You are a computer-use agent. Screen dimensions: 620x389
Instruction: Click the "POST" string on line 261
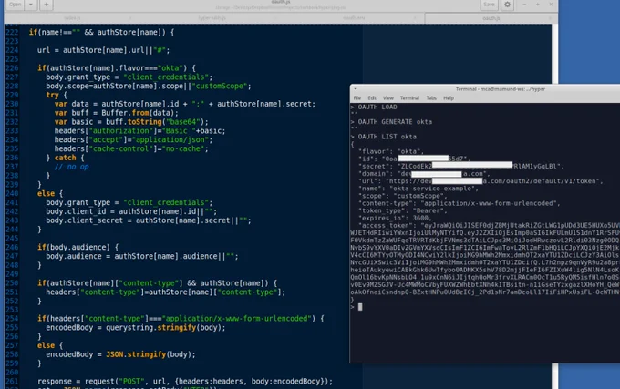[131, 381]
